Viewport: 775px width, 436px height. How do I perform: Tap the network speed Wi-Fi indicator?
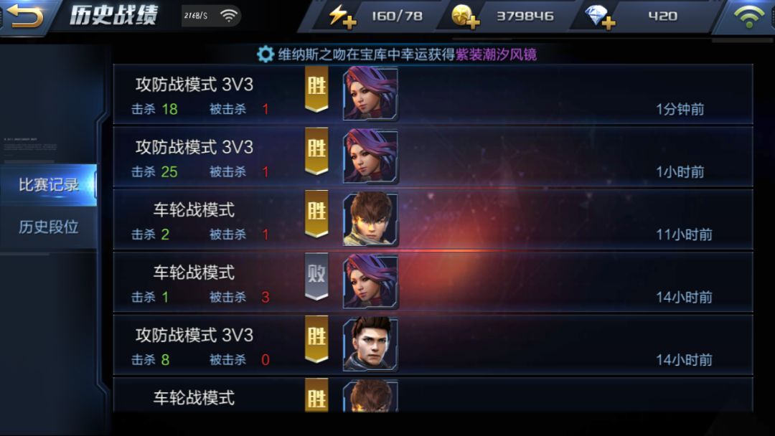pyautogui.click(x=212, y=16)
